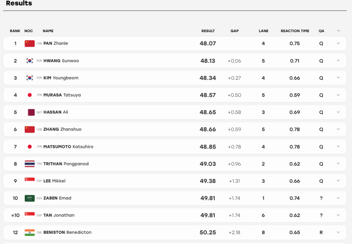Expand MATSUMOTO Katsuhiro's result details
This screenshot has height=244, width=352.
(338, 147)
